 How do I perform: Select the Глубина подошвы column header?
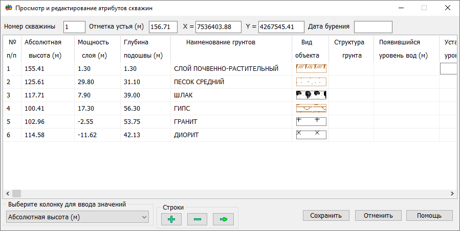click(145, 49)
